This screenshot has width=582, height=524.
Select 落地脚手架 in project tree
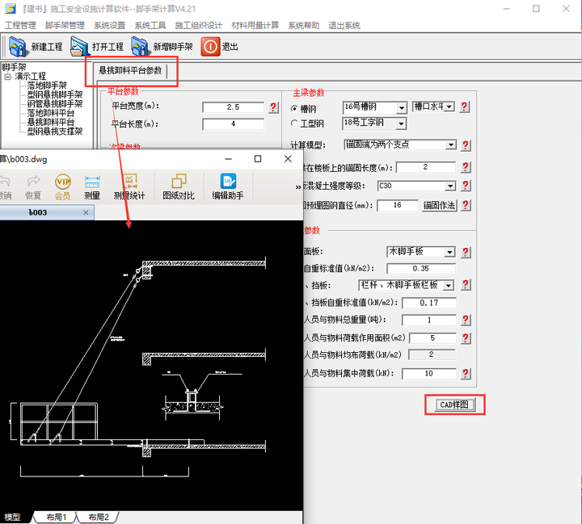tap(47, 86)
